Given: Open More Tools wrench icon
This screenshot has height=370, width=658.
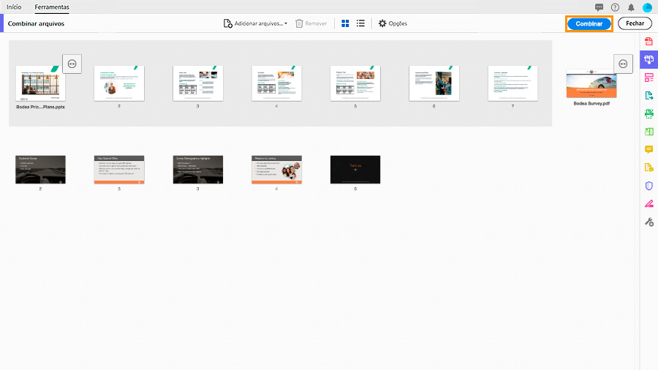Looking at the screenshot, I should pos(648,222).
